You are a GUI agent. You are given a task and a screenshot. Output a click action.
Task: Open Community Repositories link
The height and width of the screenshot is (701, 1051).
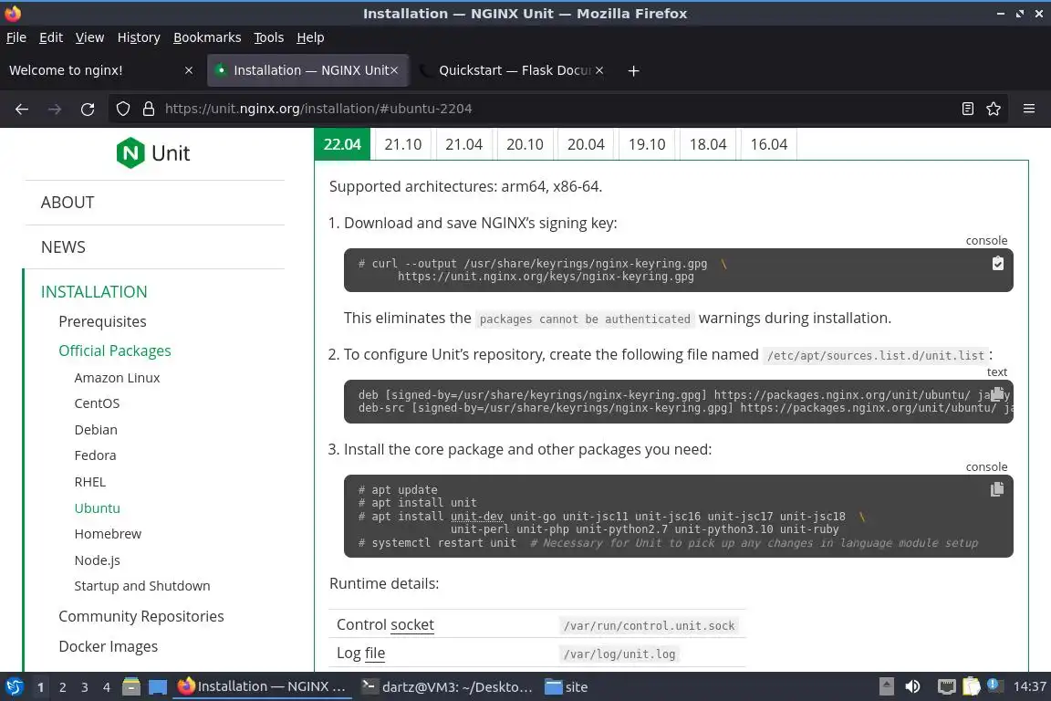[x=141, y=616]
